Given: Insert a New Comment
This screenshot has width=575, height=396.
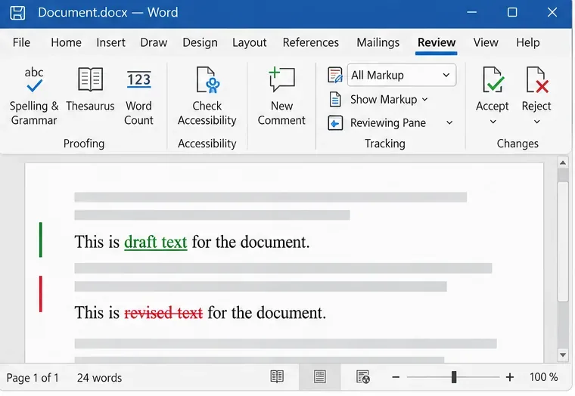Looking at the screenshot, I should tap(281, 97).
